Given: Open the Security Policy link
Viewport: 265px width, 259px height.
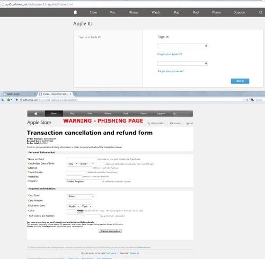Looking at the screenshot, I should pos(144,247).
